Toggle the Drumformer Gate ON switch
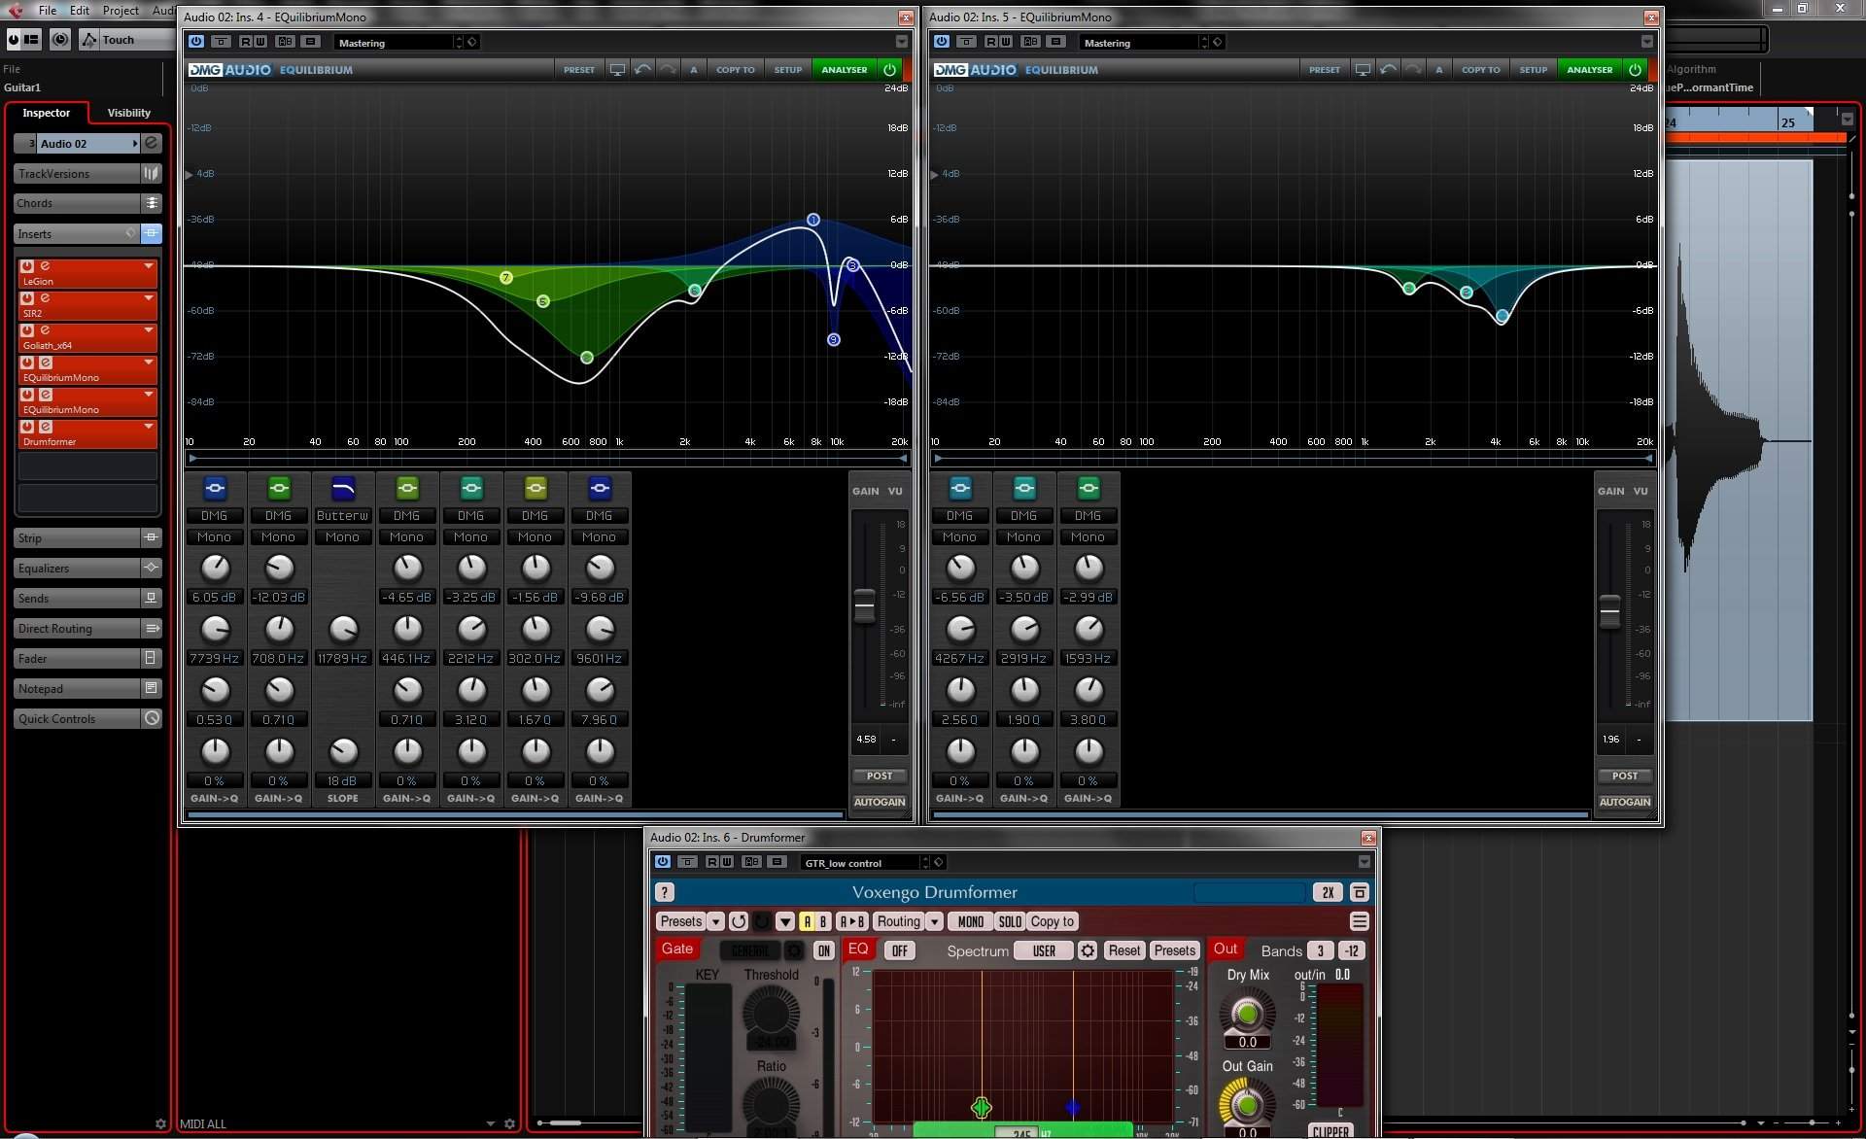The height and width of the screenshot is (1139, 1866). point(824,950)
